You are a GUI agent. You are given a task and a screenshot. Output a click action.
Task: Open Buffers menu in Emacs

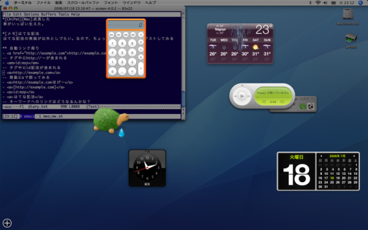pos(48,14)
